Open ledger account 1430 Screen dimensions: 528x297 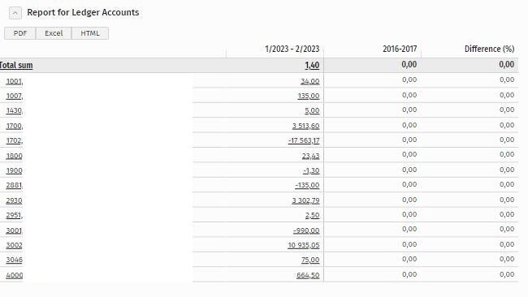pyautogui.click(x=15, y=110)
